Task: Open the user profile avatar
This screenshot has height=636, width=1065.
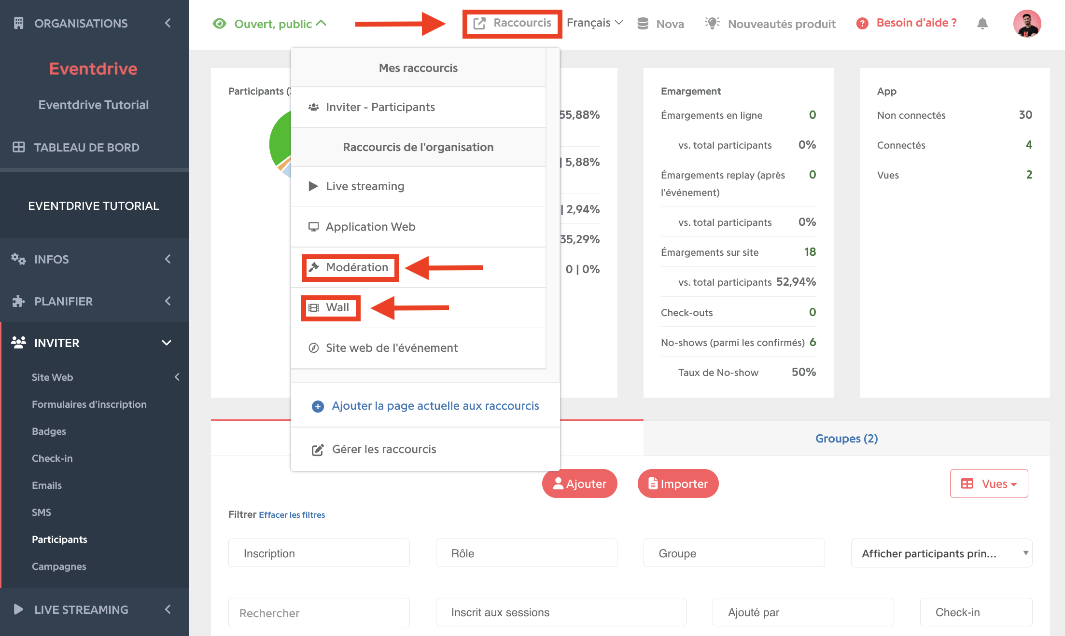Action: 1027,23
